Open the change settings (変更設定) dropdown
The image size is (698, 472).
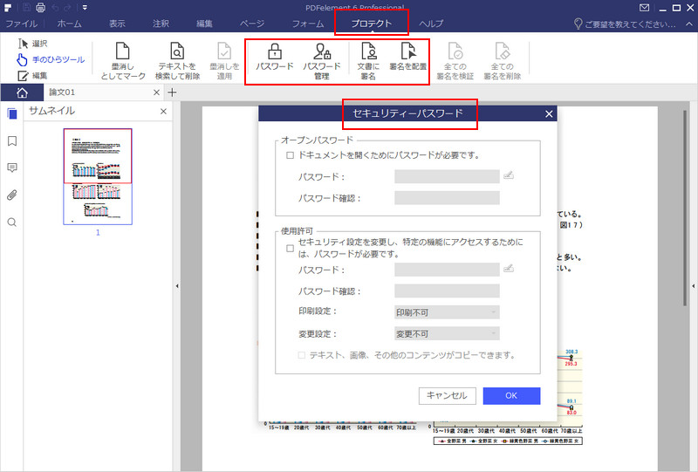(x=447, y=333)
